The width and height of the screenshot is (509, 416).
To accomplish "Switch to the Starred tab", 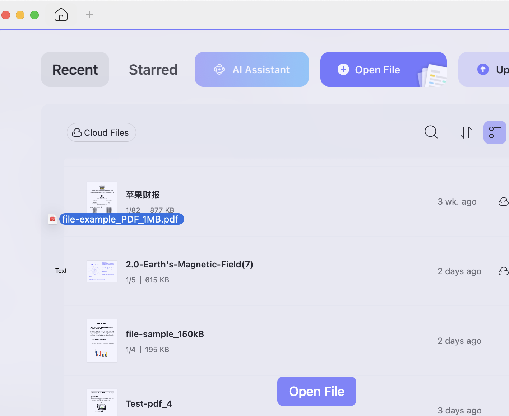I will [x=153, y=69].
